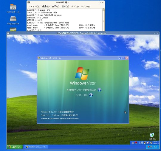The image size is (161, 151).
Task: Open the ヘルプ menu in GNOME terminal
Action: 86,7
